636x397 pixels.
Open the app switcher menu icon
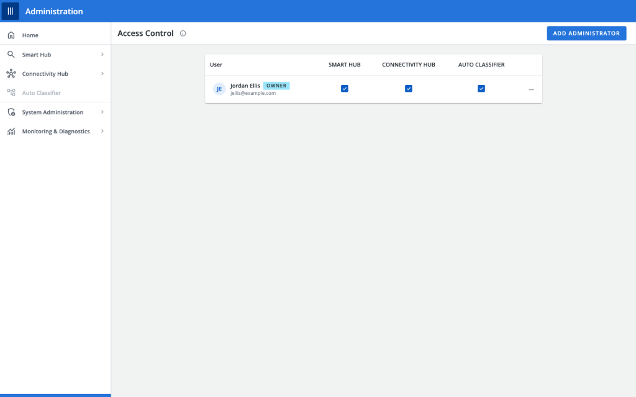(x=11, y=11)
